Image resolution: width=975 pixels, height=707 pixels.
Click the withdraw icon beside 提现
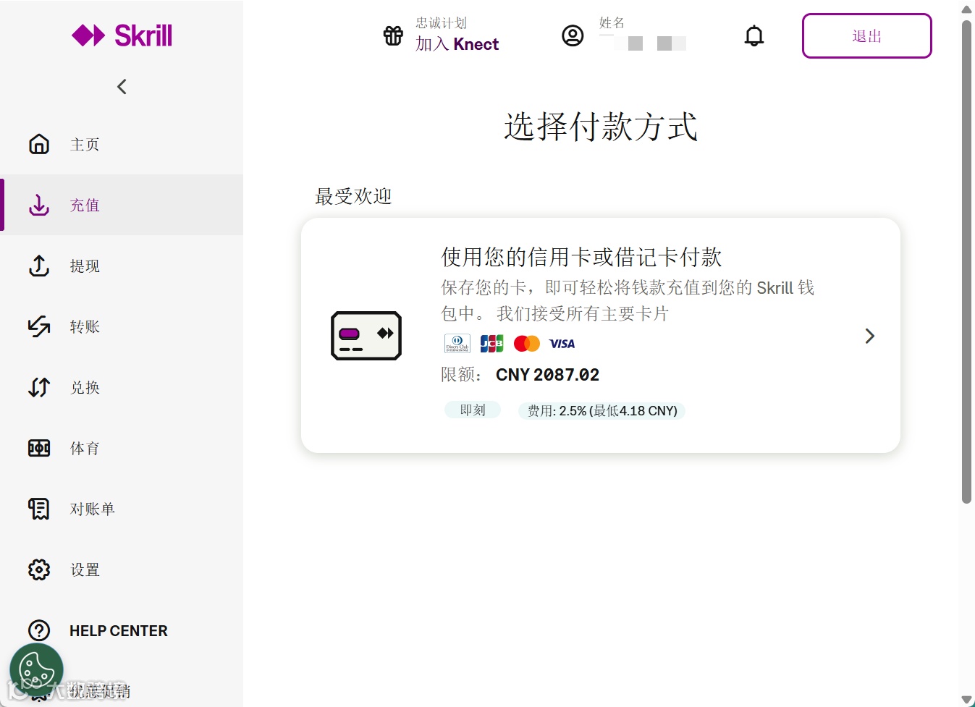point(39,266)
